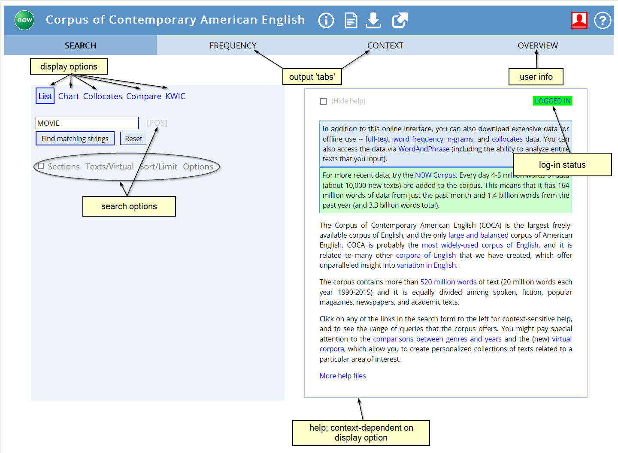This screenshot has height=453, width=618.
Task: Open the [POS] part-of-speech selector
Action: tap(157, 123)
